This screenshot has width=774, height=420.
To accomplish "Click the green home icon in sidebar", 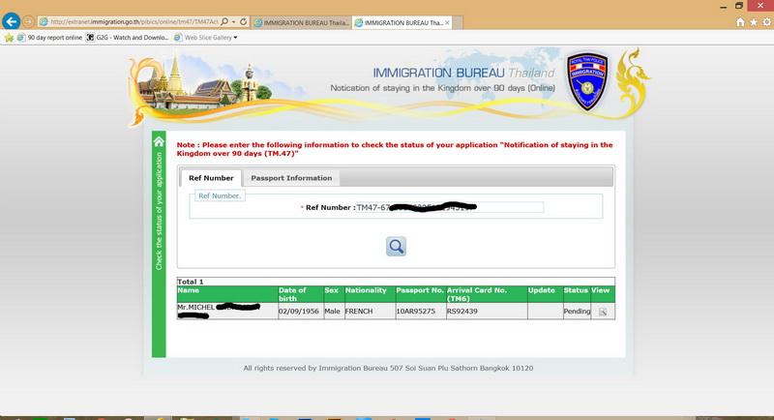I will (x=159, y=141).
